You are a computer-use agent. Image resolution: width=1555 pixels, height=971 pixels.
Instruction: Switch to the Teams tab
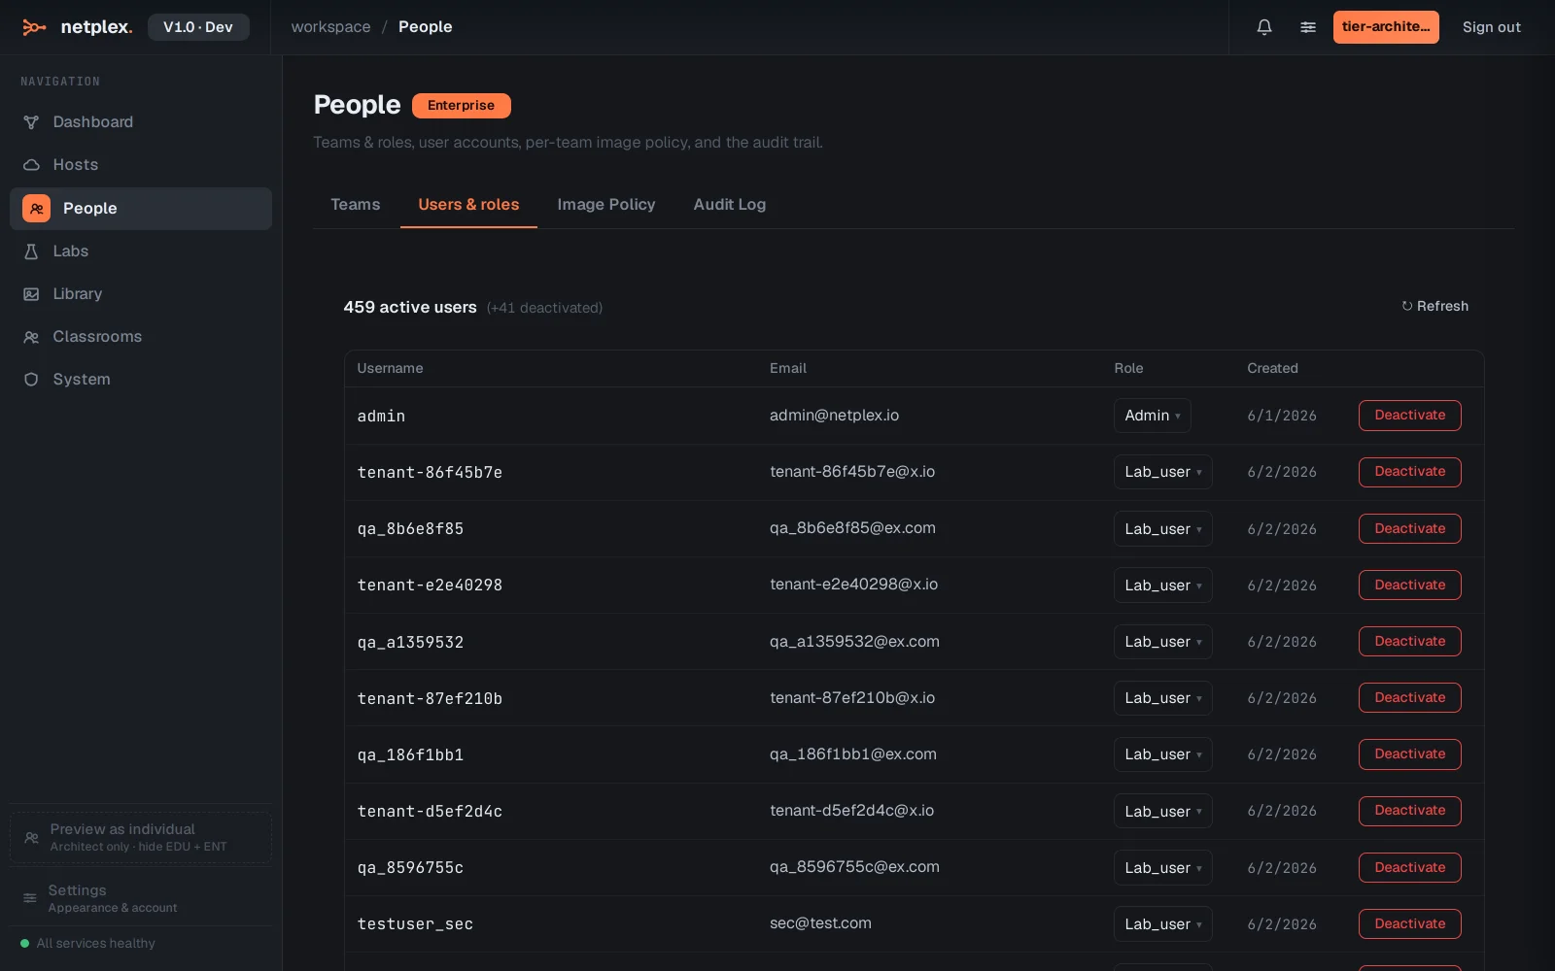pyautogui.click(x=356, y=205)
